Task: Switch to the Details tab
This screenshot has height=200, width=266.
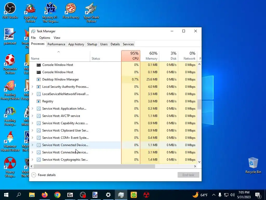Action: coord(115,44)
